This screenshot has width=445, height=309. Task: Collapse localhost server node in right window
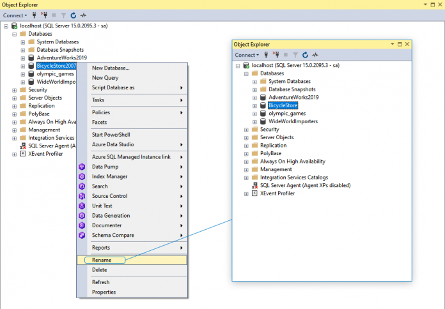238,66
